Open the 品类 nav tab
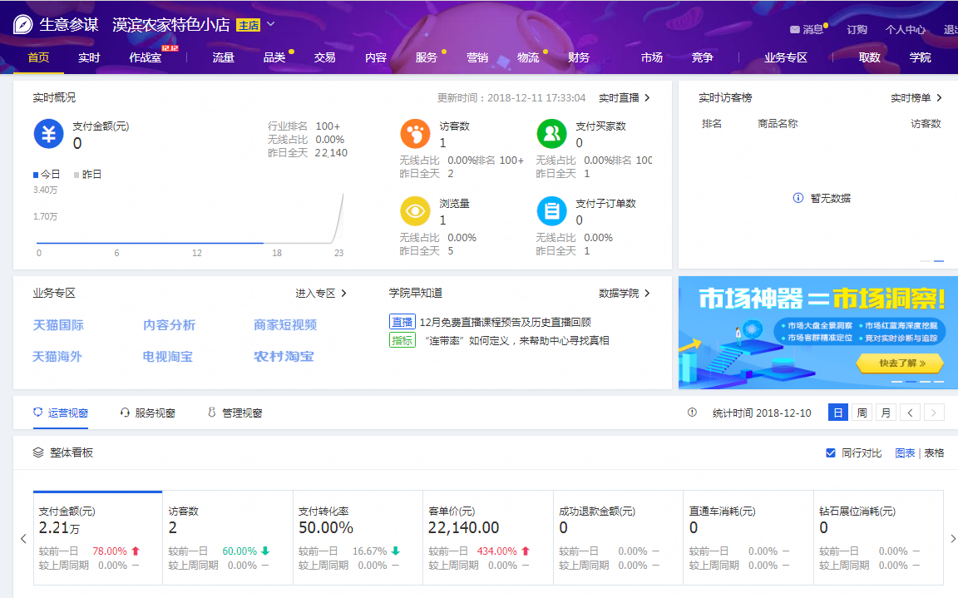The image size is (958, 598). [274, 57]
